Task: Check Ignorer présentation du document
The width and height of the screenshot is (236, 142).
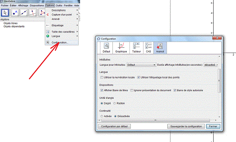Action: pos(132,90)
